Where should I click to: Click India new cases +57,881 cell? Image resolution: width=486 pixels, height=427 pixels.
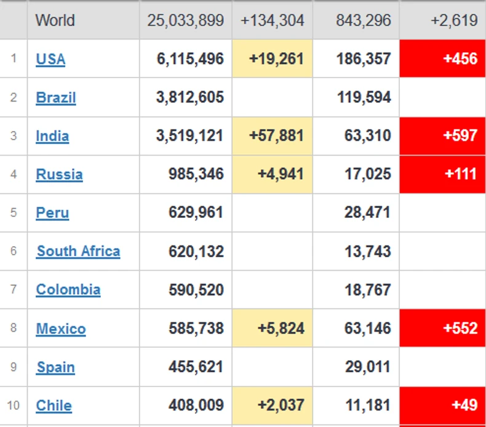[273, 136]
